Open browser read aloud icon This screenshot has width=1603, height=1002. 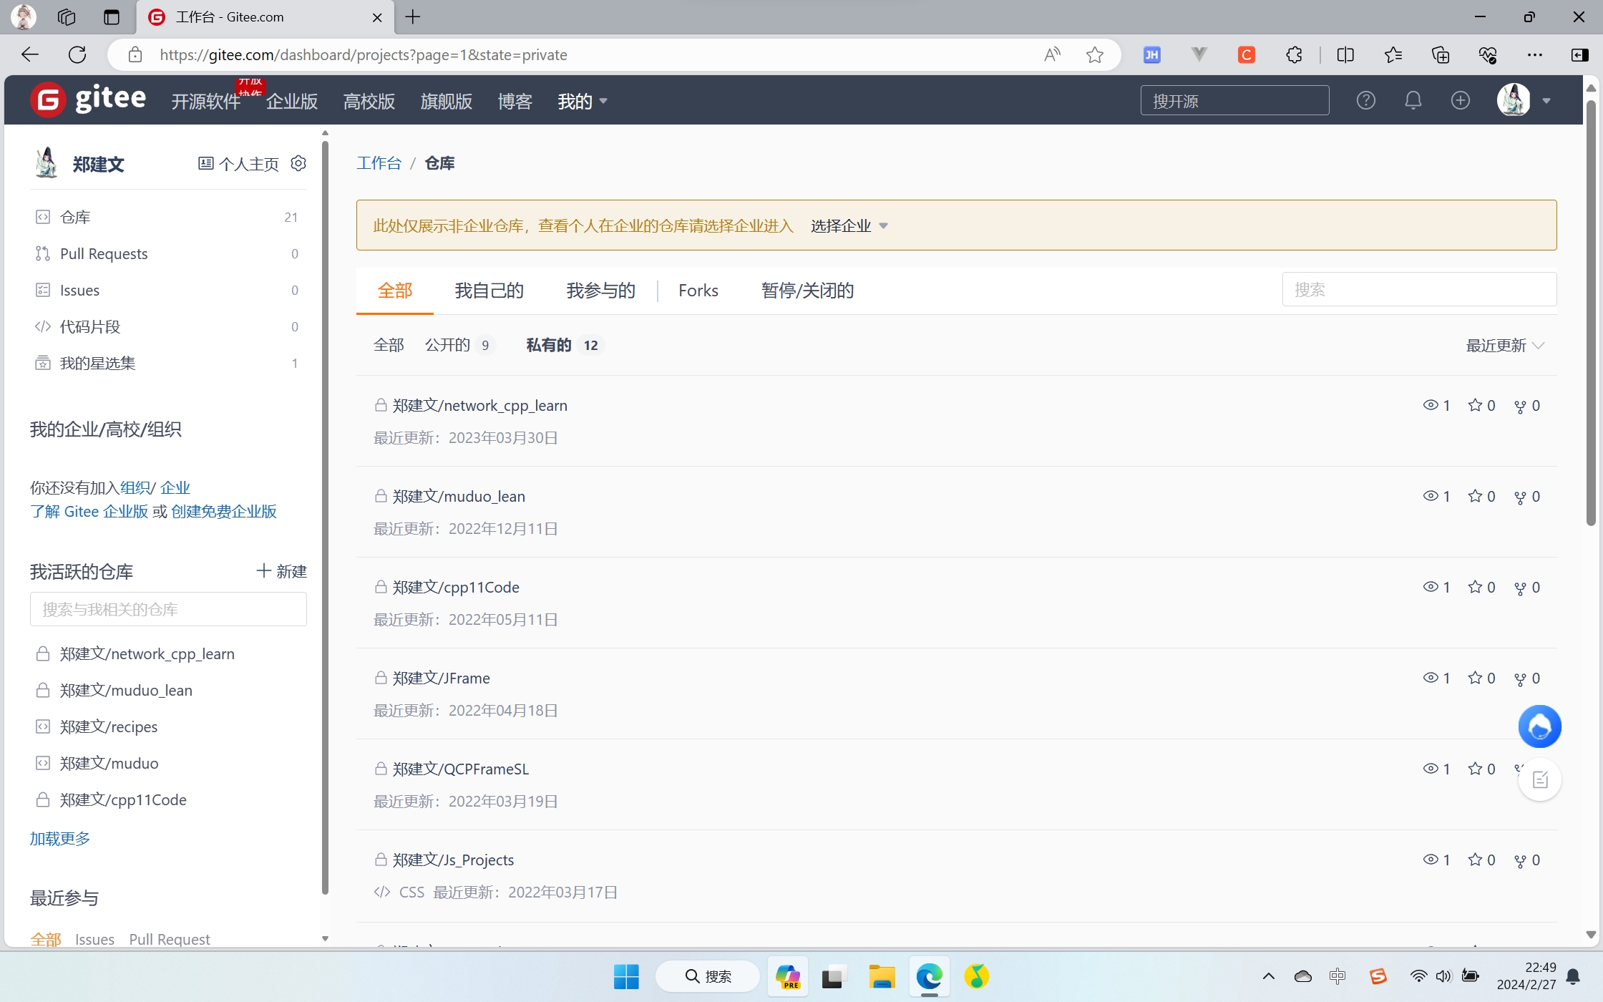click(x=1052, y=54)
